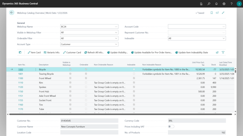Open Webshop Name lookup ellipsis

pos(116,27)
